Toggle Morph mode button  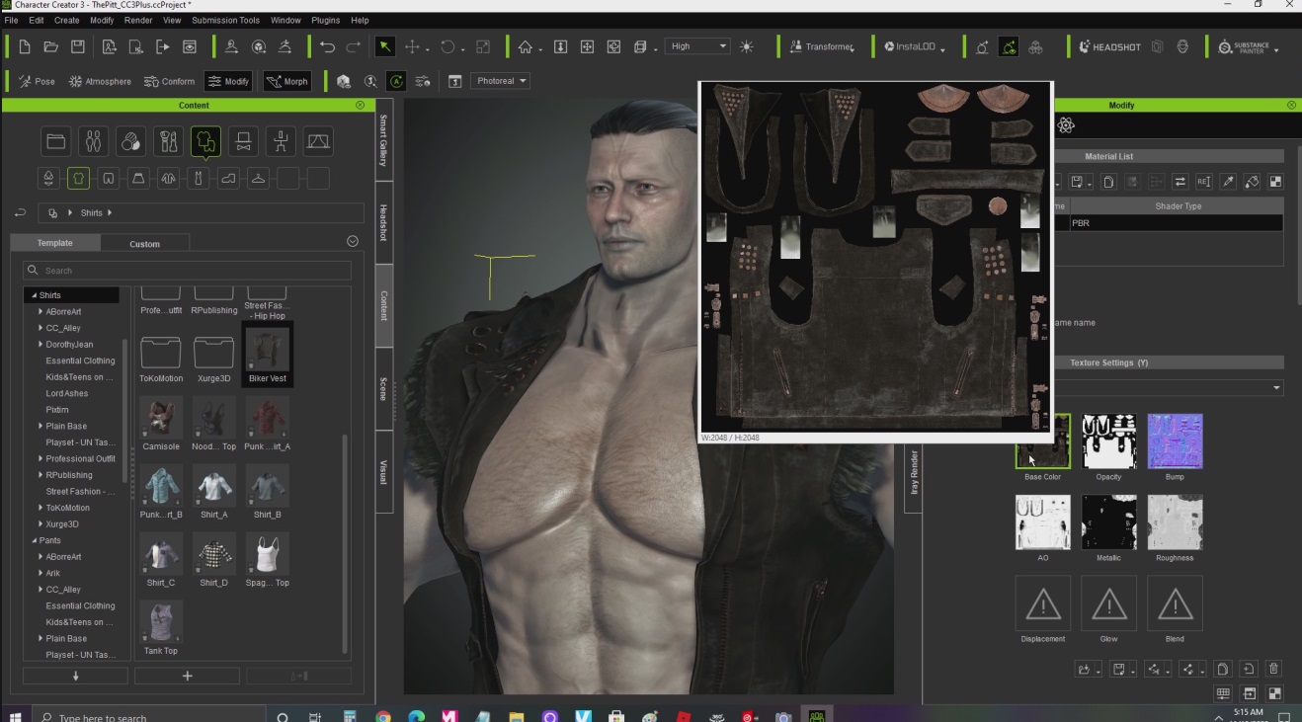(287, 81)
